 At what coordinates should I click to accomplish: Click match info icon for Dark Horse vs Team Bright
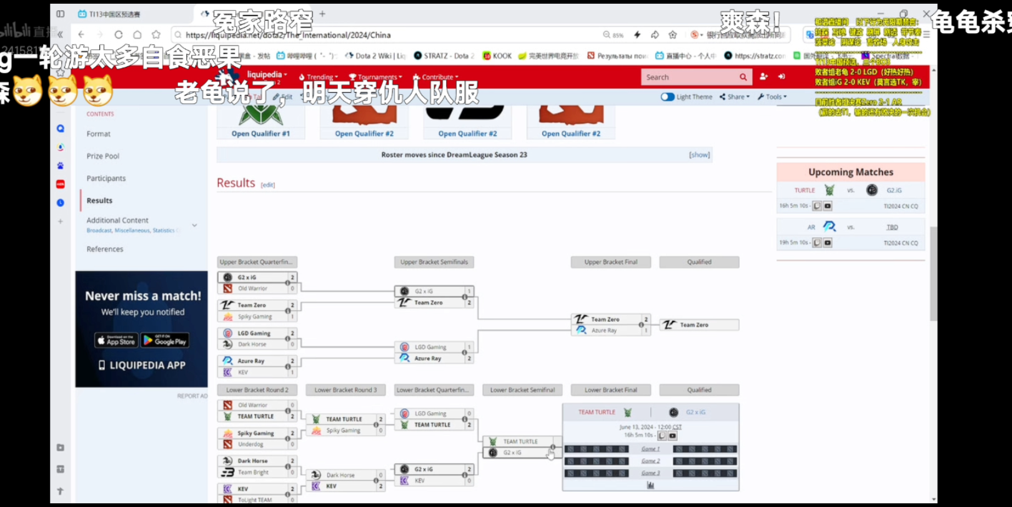288,466
